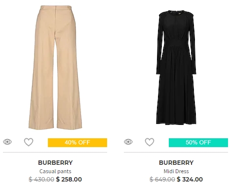The width and height of the screenshot is (230, 185).
Task: Click the crossed-out $430.00 original price
Action: (x=41, y=179)
